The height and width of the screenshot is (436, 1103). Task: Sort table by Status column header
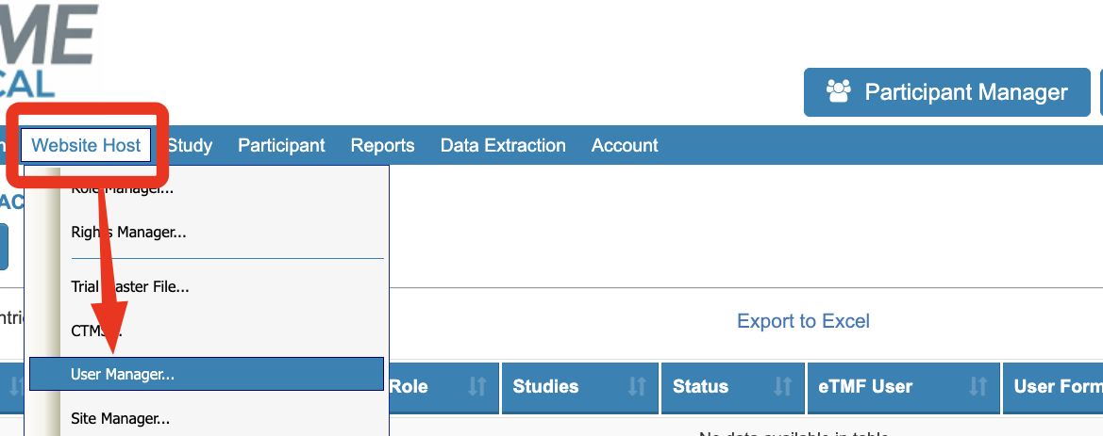(x=733, y=388)
